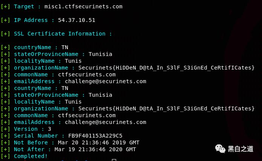Click the Not After date Mar 19 2020
262x161 pixels.
click(95, 149)
